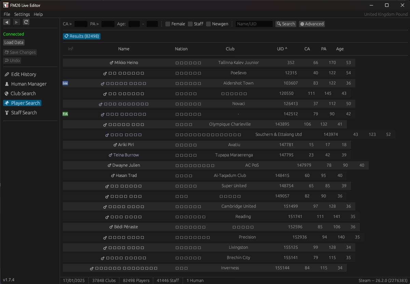Select the Mikko Heino player row
This screenshot has height=284, width=410.
(x=126, y=63)
